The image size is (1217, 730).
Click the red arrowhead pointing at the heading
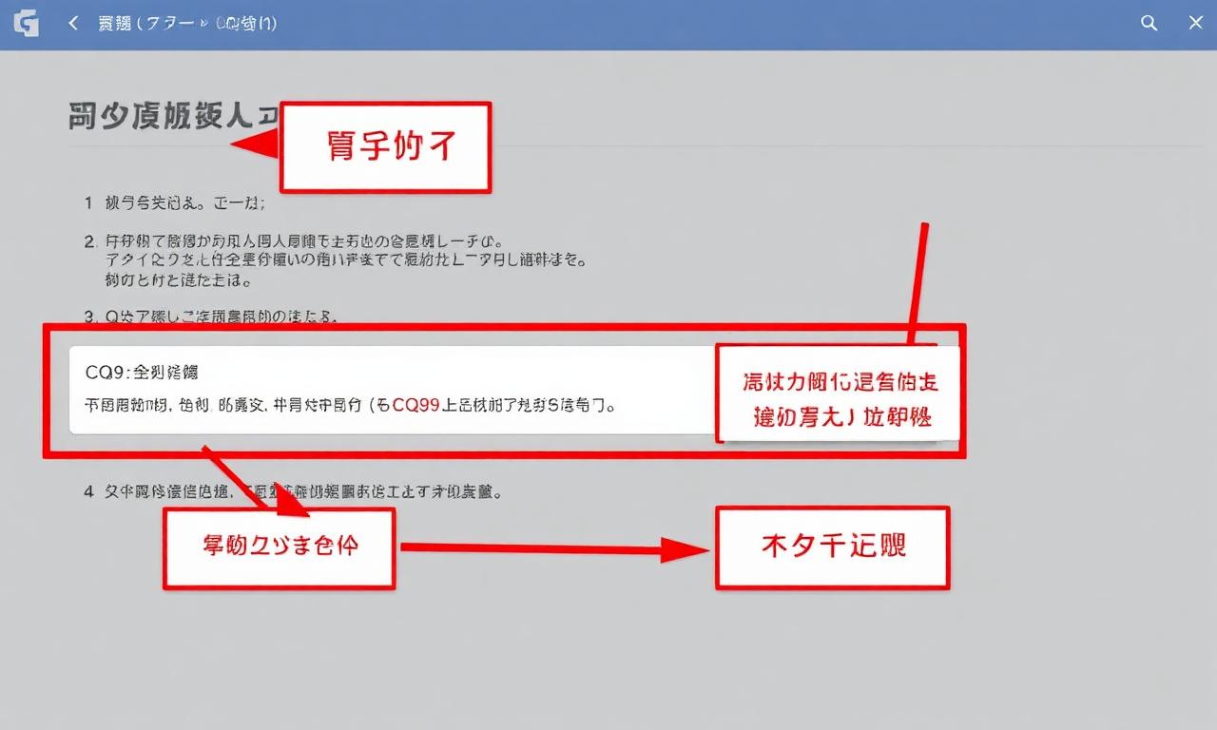coord(255,145)
